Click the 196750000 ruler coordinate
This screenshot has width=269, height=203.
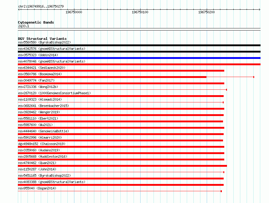[74, 12]
